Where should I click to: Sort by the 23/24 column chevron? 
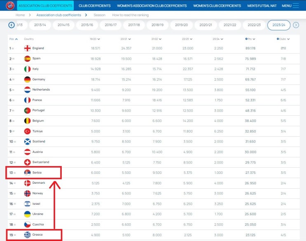tap(222, 39)
